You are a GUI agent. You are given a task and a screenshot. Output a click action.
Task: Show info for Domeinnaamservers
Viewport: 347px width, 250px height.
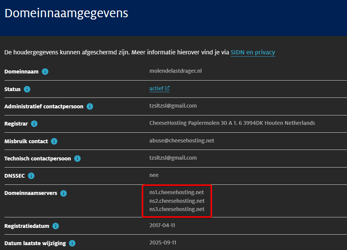64,193
